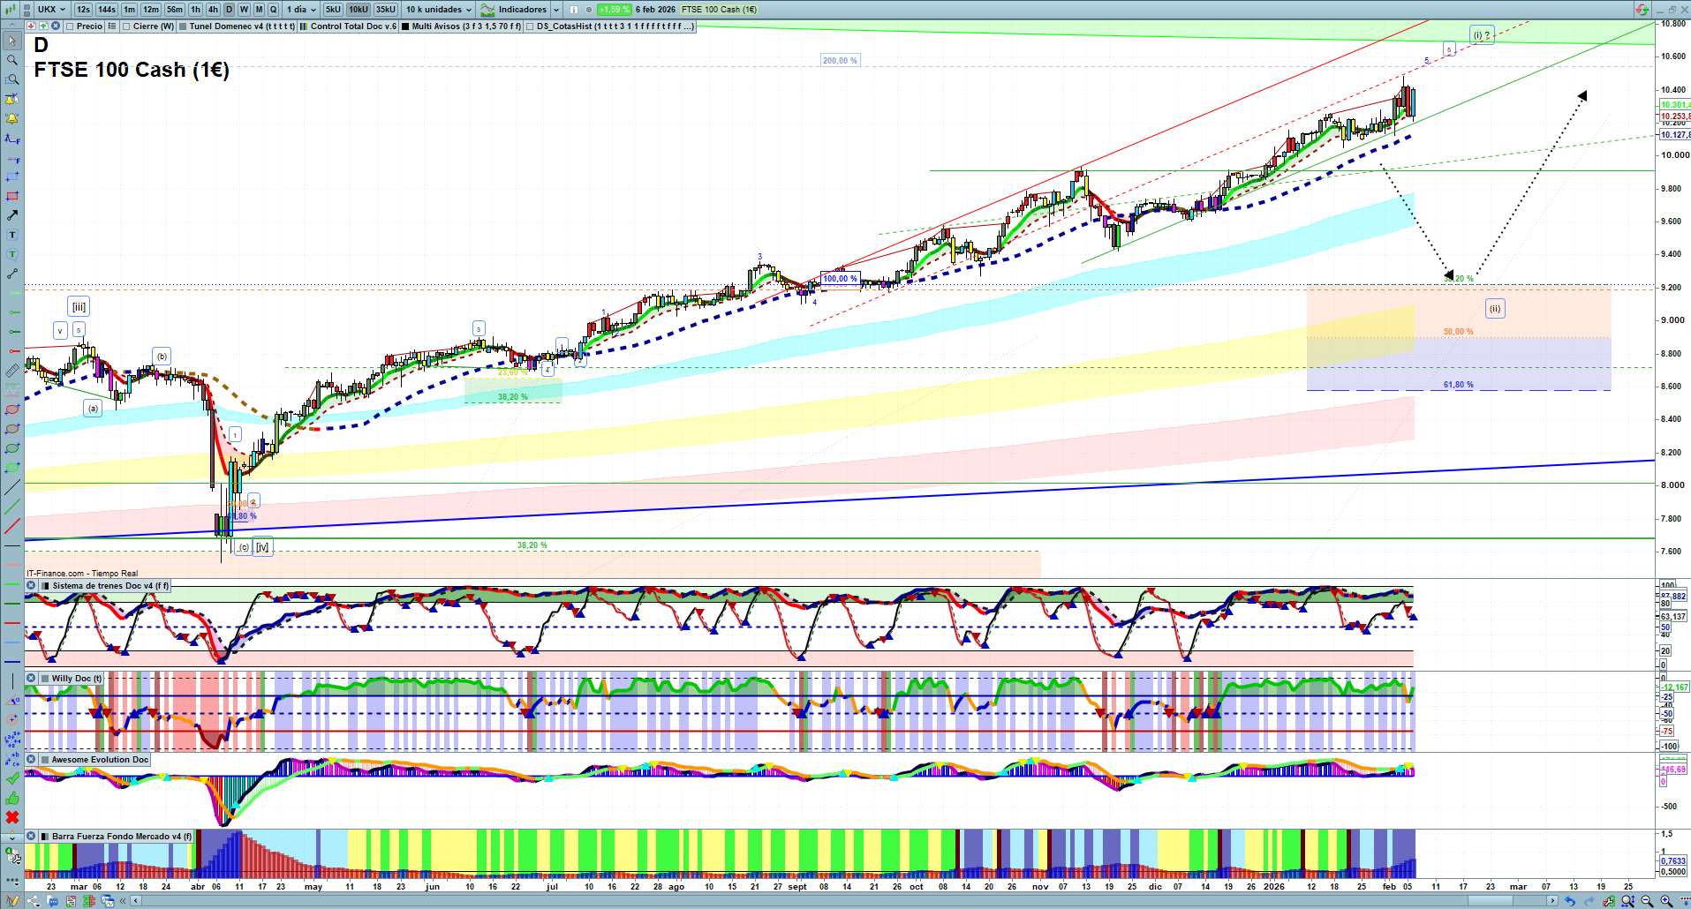Viewport: 1691px width, 909px height.
Task: Click the Indicadores button
Action: coord(521,10)
